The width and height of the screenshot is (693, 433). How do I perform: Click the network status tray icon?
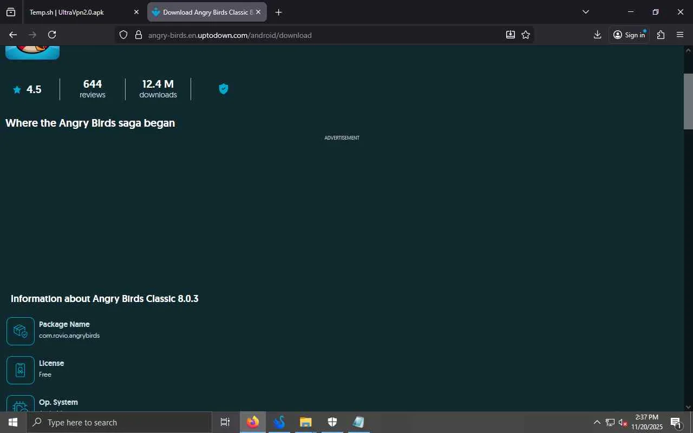pyautogui.click(x=610, y=422)
